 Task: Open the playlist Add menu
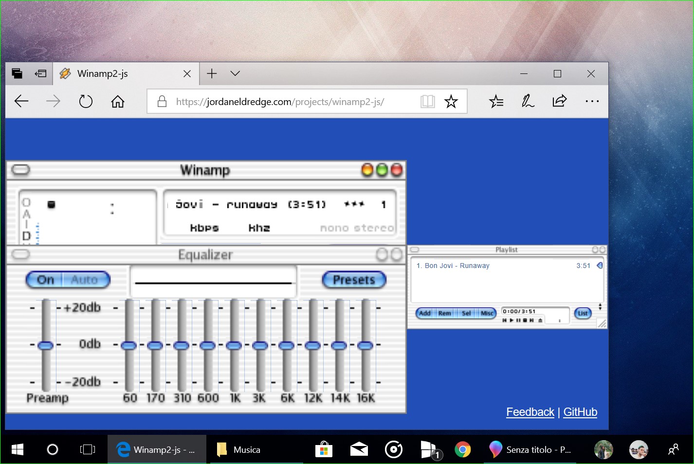click(425, 313)
